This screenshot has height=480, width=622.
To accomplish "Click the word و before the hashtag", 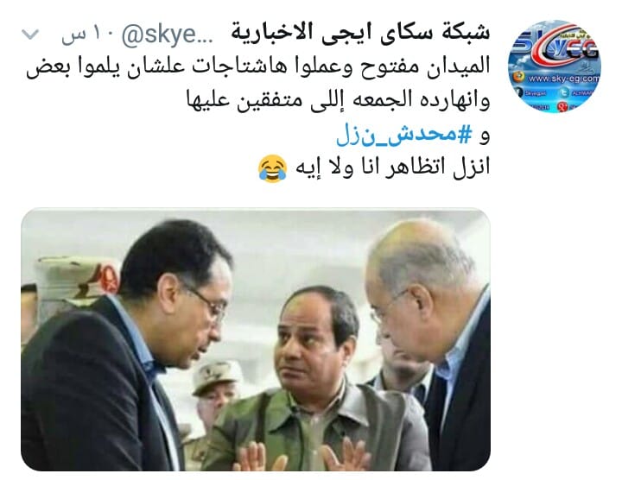I will click(485, 136).
